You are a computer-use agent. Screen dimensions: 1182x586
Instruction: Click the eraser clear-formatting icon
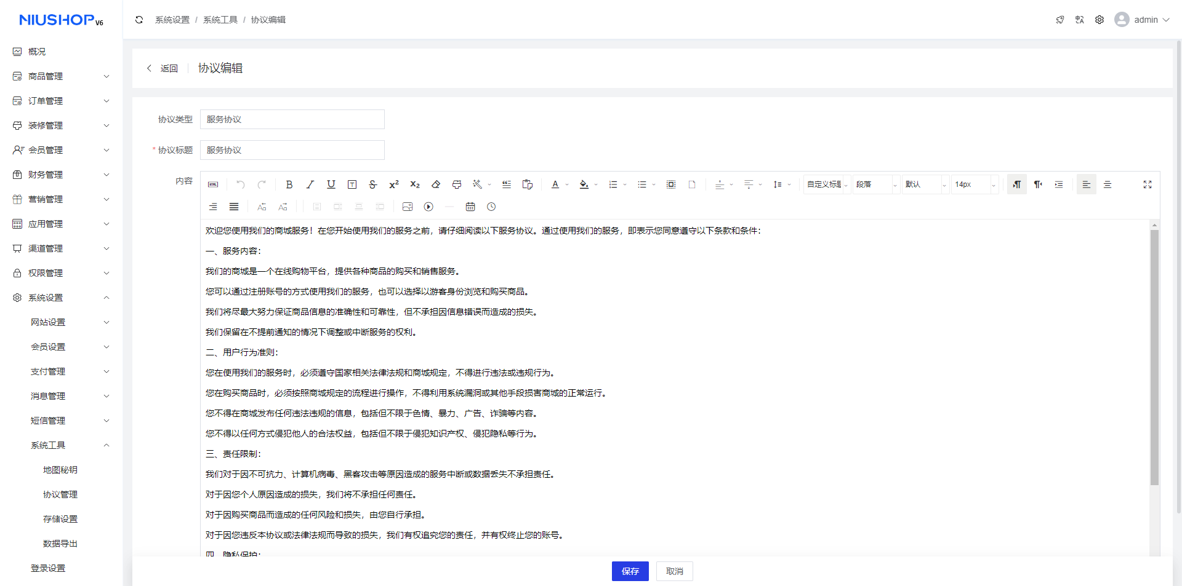pyautogui.click(x=436, y=184)
